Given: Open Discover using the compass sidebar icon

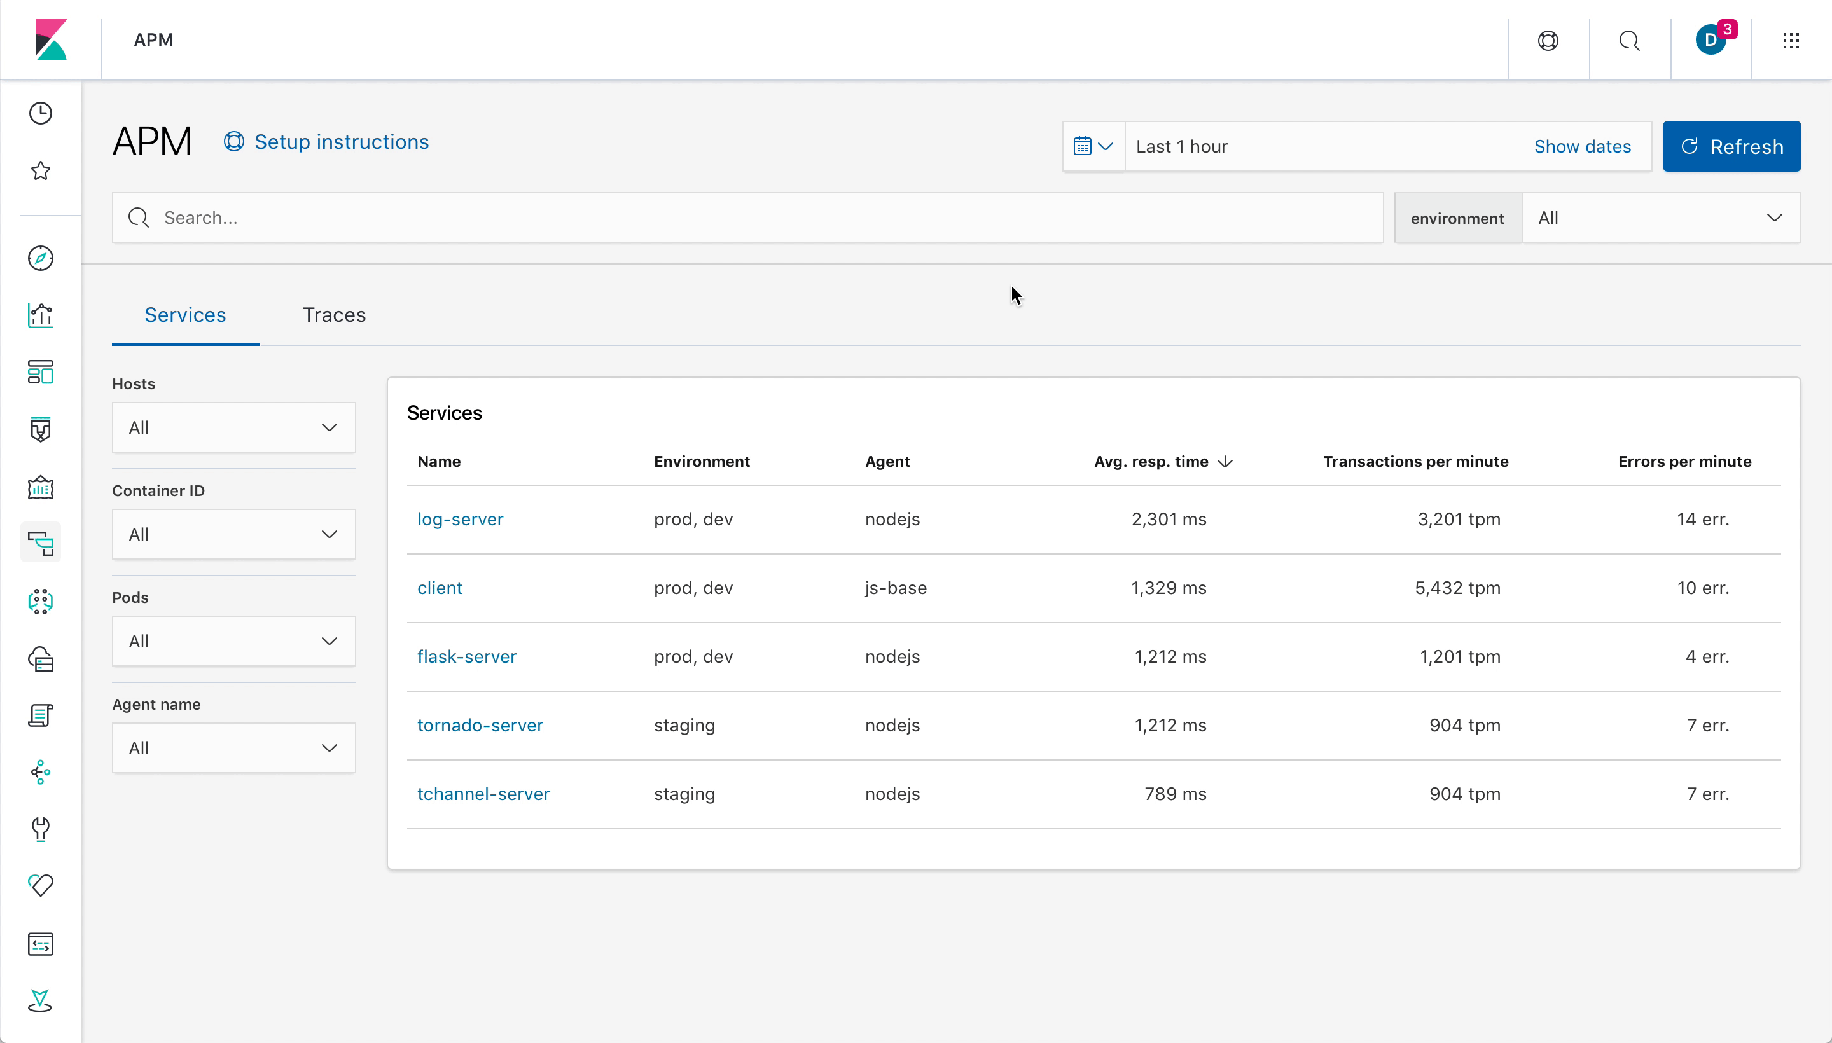Looking at the screenshot, I should [x=41, y=258].
